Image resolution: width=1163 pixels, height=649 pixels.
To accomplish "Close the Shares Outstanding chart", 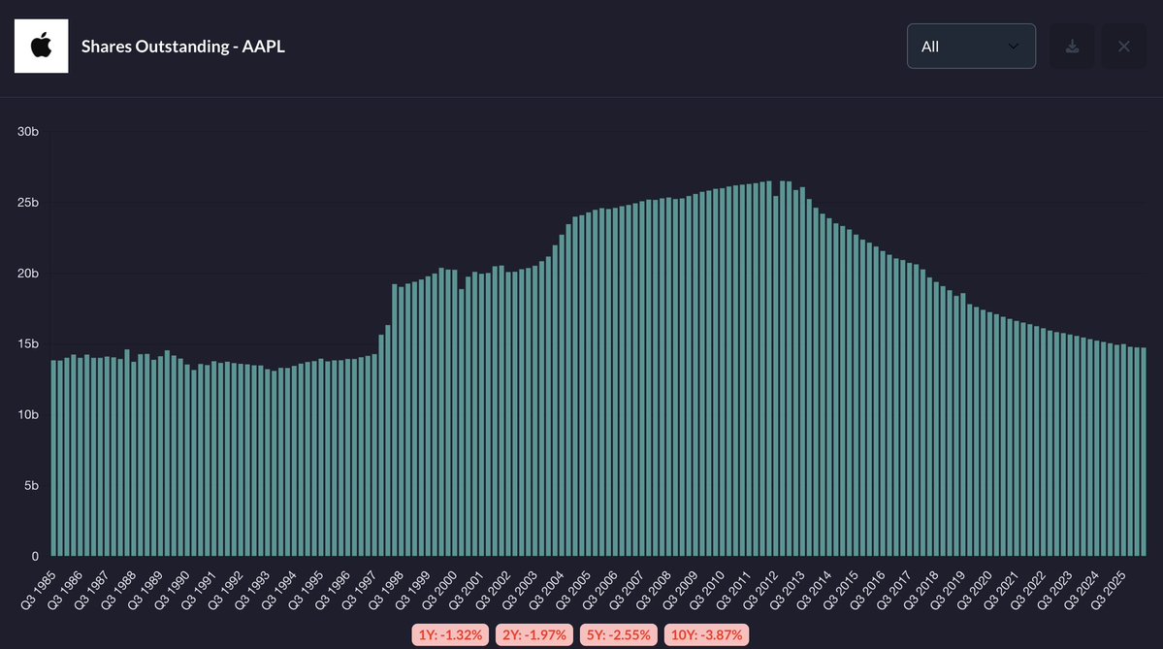I will click(x=1123, y=46).
